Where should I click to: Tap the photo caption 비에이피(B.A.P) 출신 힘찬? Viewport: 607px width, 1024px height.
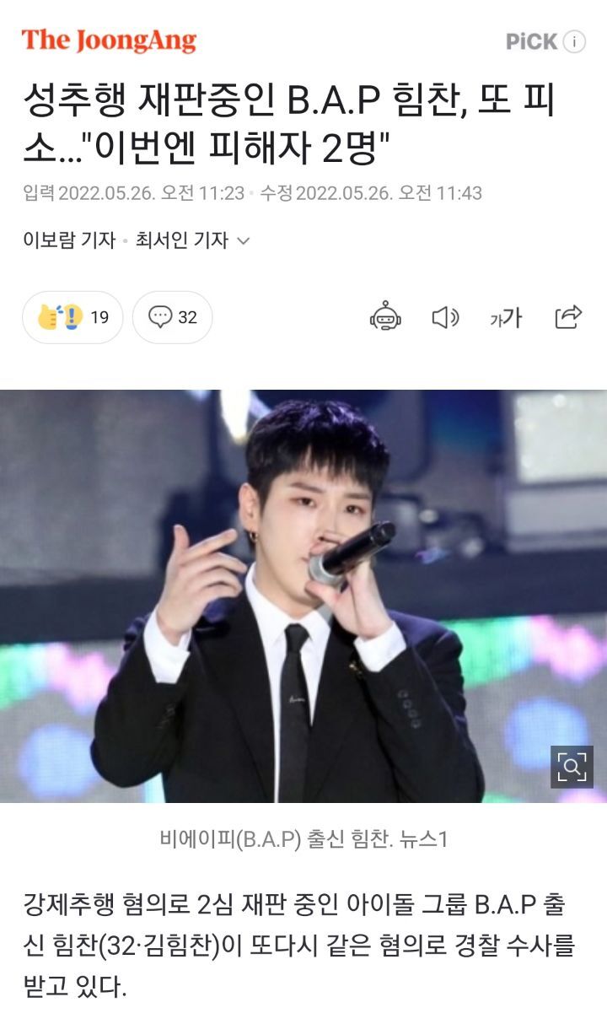(303, 839)
